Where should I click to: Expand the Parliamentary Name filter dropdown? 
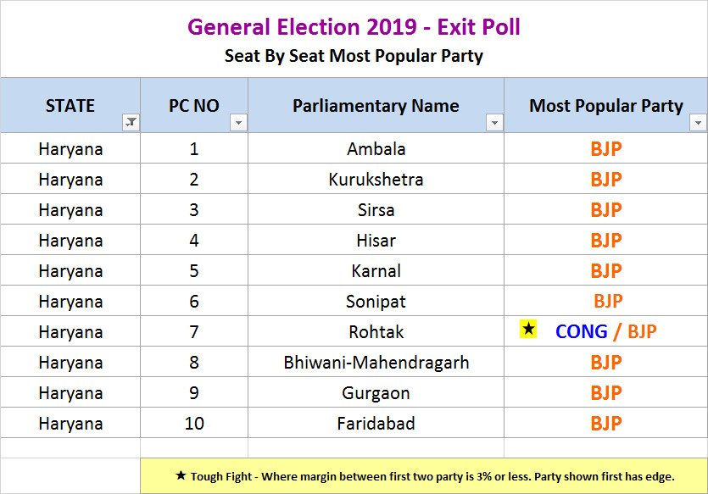pos(494,123)
